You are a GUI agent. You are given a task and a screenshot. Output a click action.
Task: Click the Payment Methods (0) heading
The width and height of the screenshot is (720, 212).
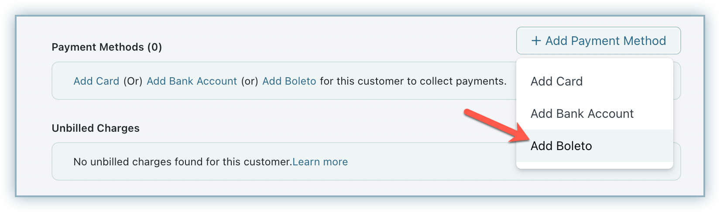[106, 47]
